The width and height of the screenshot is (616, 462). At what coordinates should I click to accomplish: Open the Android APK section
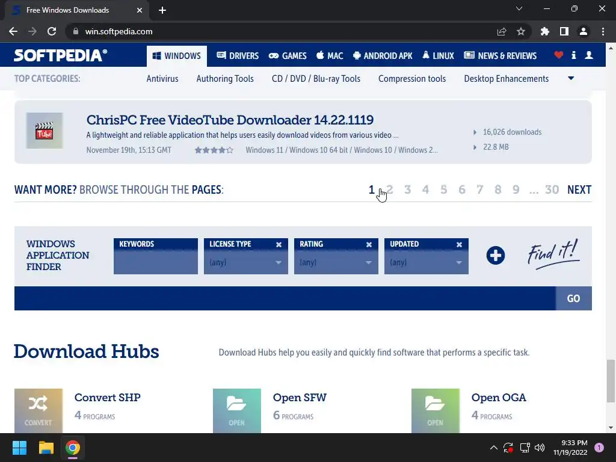383,56
